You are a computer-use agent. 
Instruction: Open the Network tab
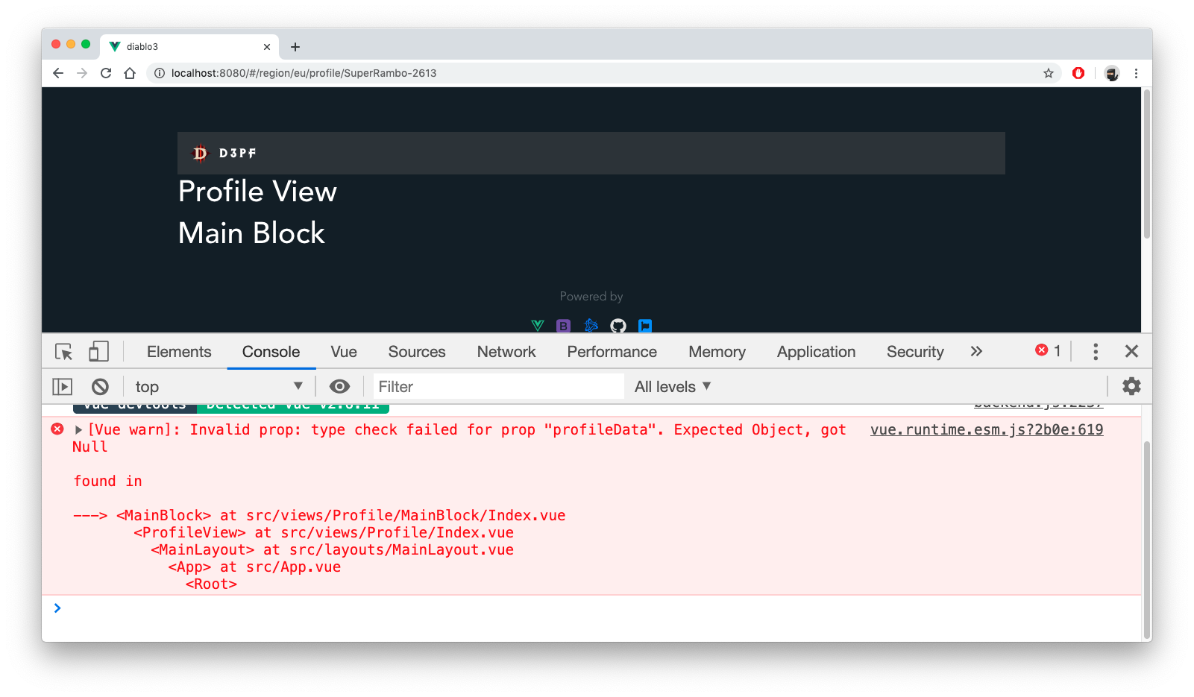(x=506, y=352)
